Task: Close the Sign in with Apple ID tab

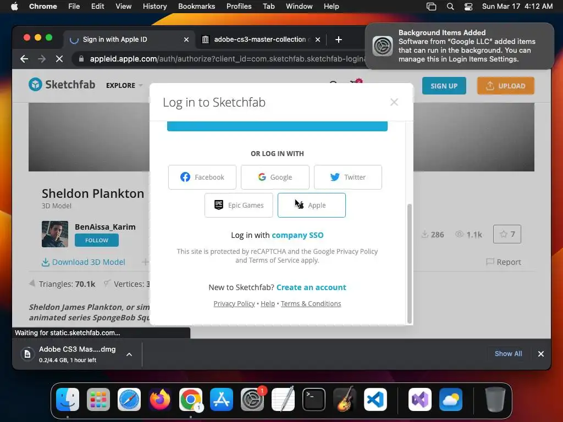Action: [186, 40]
